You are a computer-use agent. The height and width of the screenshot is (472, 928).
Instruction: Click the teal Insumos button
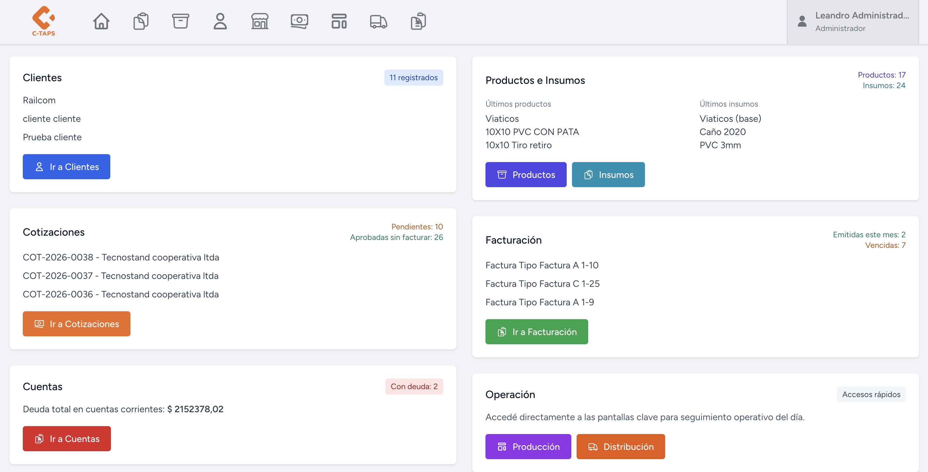tap(608, 175)
